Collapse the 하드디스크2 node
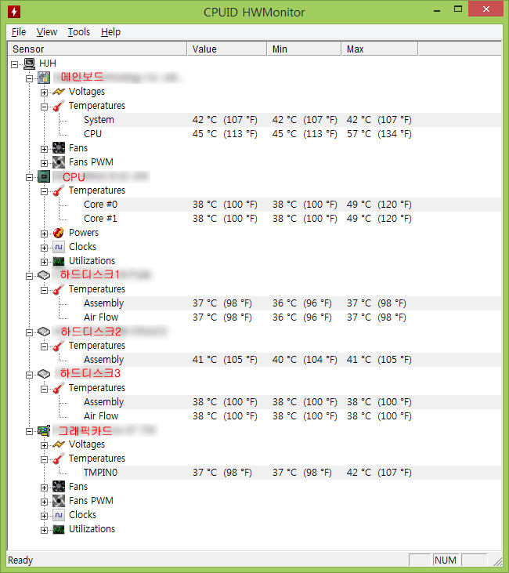 29,332
